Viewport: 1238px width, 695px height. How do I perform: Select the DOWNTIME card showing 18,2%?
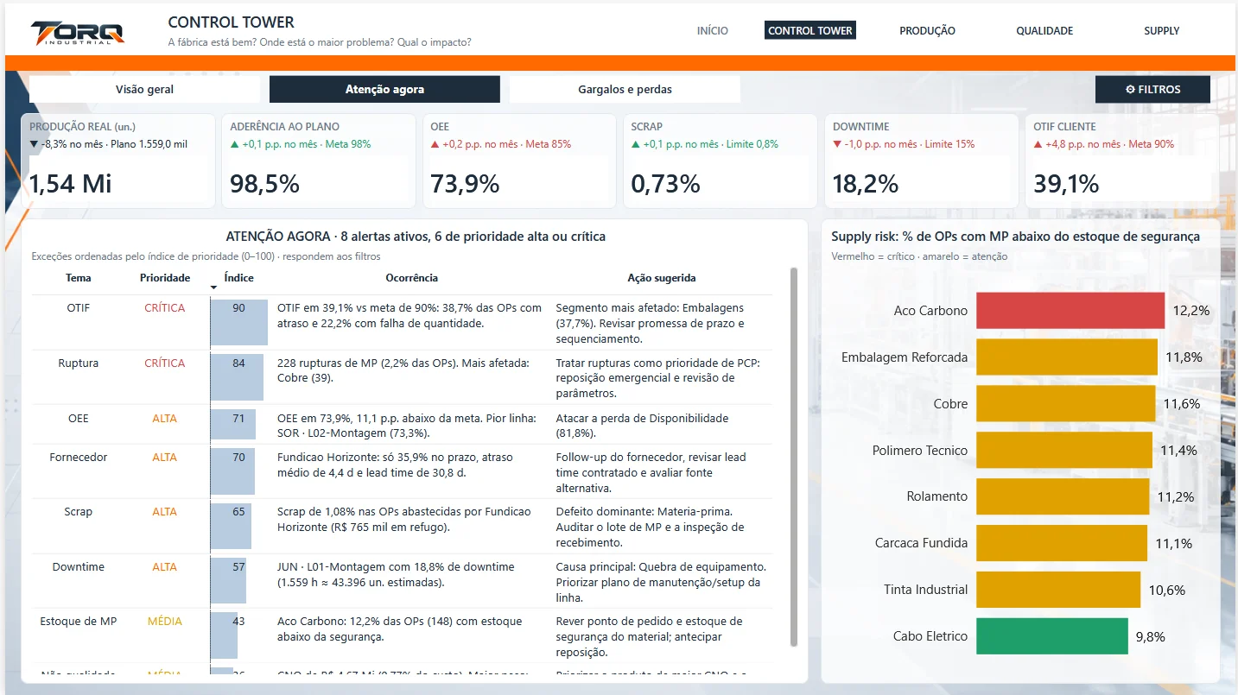(x=921, y=161)
